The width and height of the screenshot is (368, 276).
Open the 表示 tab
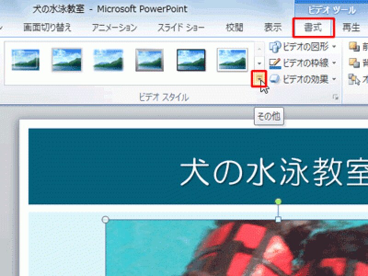coord(272,28)
